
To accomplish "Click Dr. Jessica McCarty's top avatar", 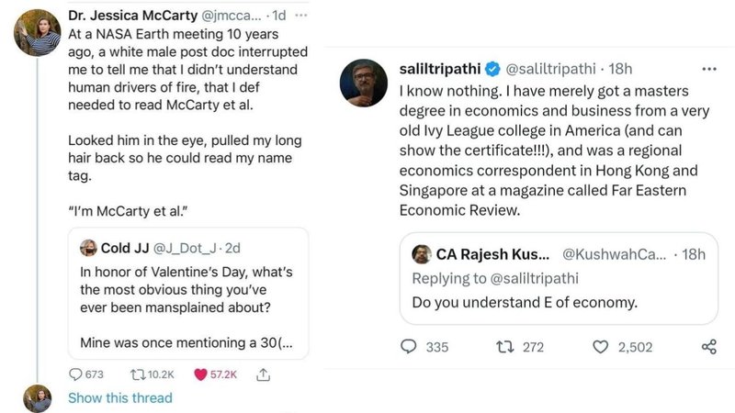I will 39,32.
